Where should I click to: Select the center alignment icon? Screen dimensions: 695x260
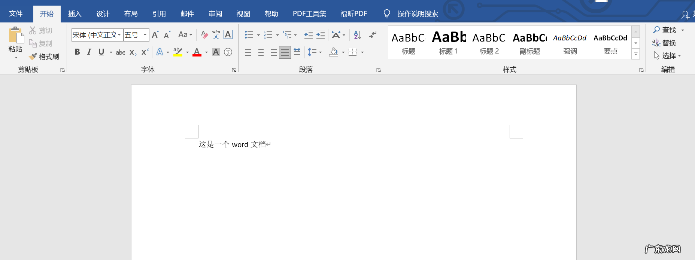tap(261, 52)
